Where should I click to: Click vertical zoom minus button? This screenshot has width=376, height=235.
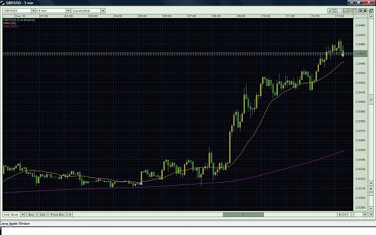tap(371, 209)
